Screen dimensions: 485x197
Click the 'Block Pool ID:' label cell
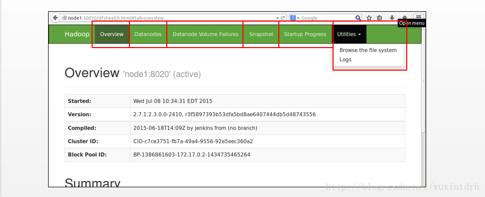(x=97, y=155)
